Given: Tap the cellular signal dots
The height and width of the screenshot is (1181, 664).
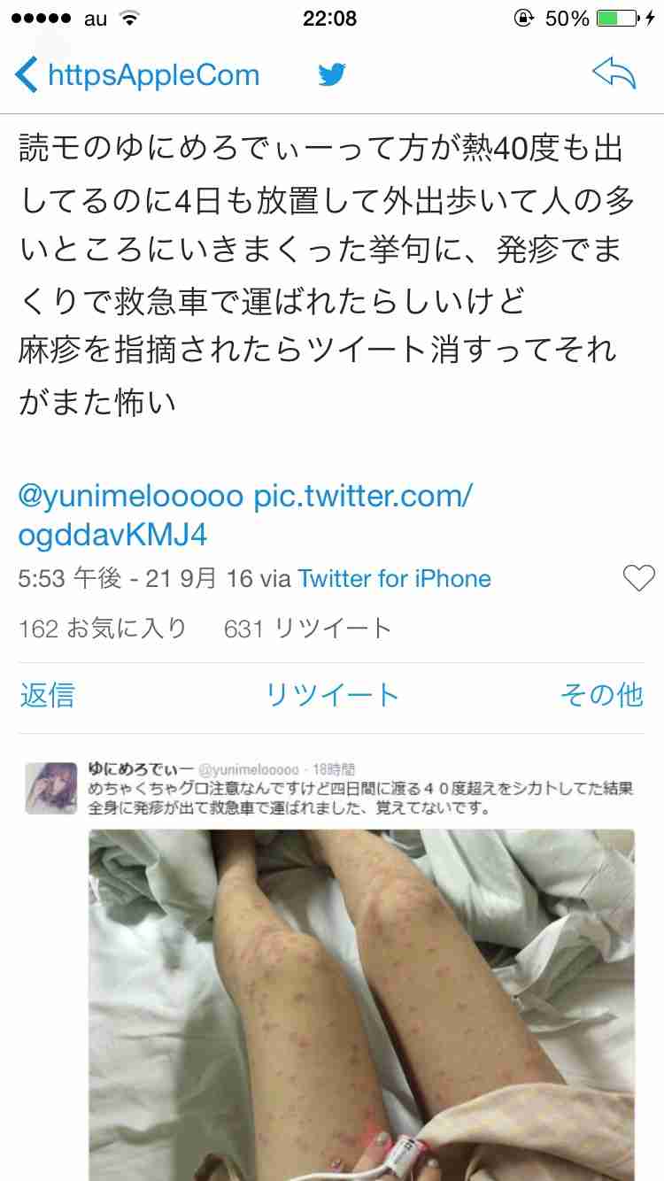Looking at the screenshot, I should tap(39, 18).
